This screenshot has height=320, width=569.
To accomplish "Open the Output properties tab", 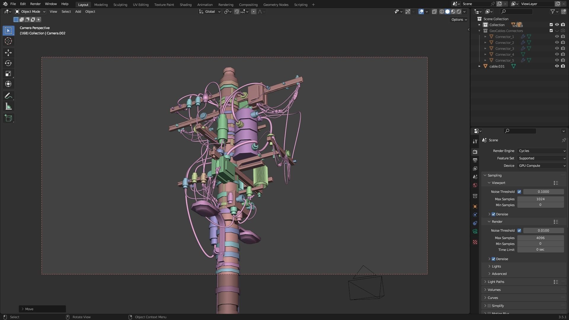I will click(x=475, y=160).
